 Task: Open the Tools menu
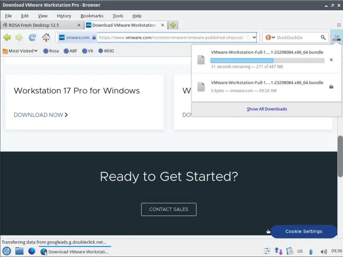pos(118,16)
